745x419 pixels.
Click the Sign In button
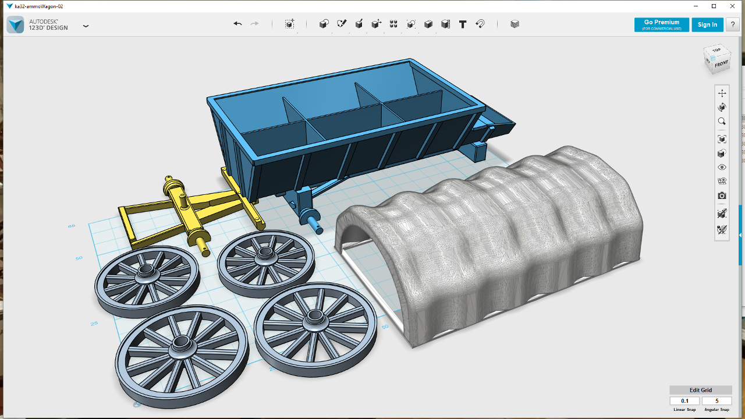708,24
